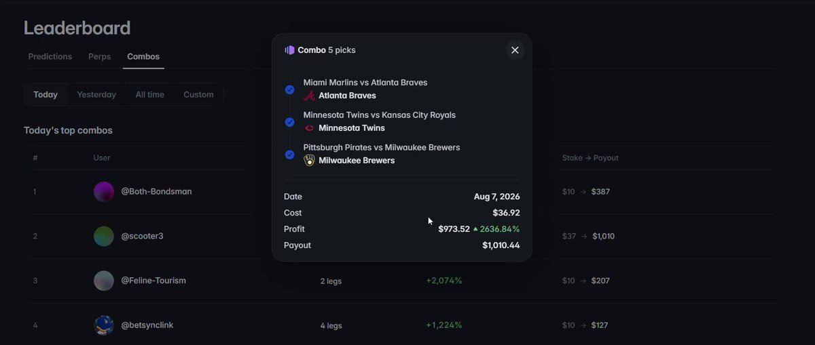
Task: Click the Stake → Payout column header
Action: 590,158
